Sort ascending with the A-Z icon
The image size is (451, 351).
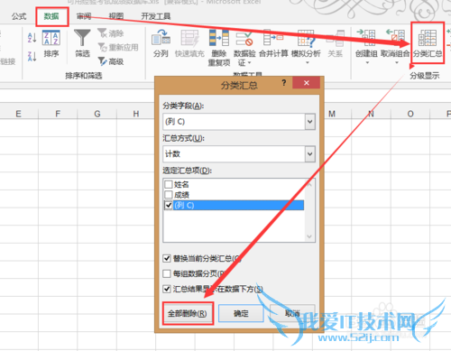[32, 38]
